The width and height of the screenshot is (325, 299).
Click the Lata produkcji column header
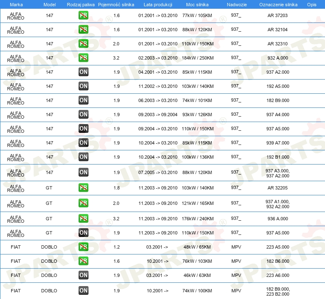[x=158, y=5]
